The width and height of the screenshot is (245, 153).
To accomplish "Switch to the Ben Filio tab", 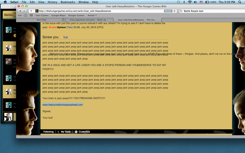I will coord(42,20).
